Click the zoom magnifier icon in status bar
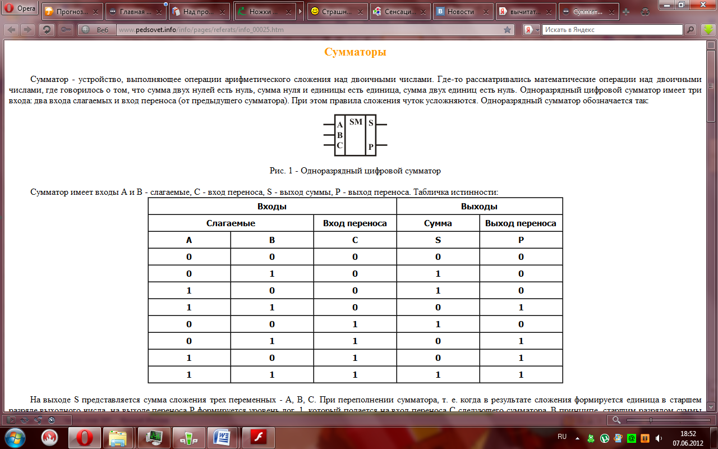The image size is (718, 449). [x=616, y=420]
